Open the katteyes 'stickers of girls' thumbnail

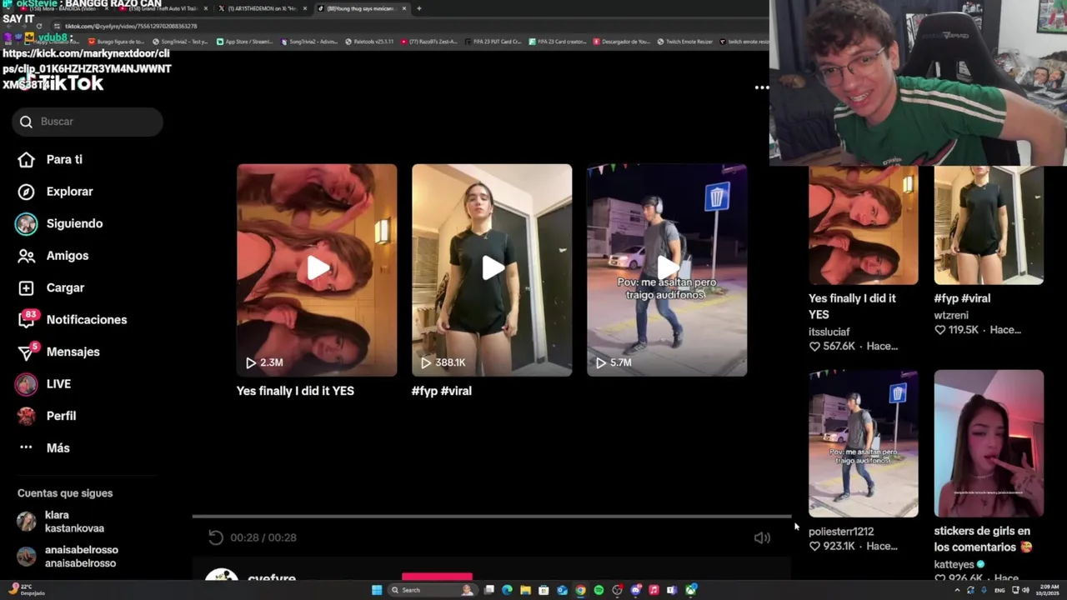point(989,443)
